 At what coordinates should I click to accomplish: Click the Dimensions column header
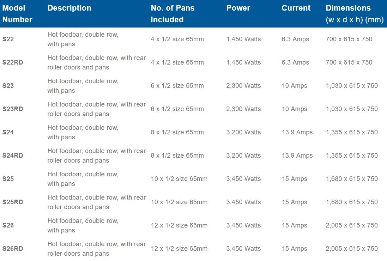354,14
